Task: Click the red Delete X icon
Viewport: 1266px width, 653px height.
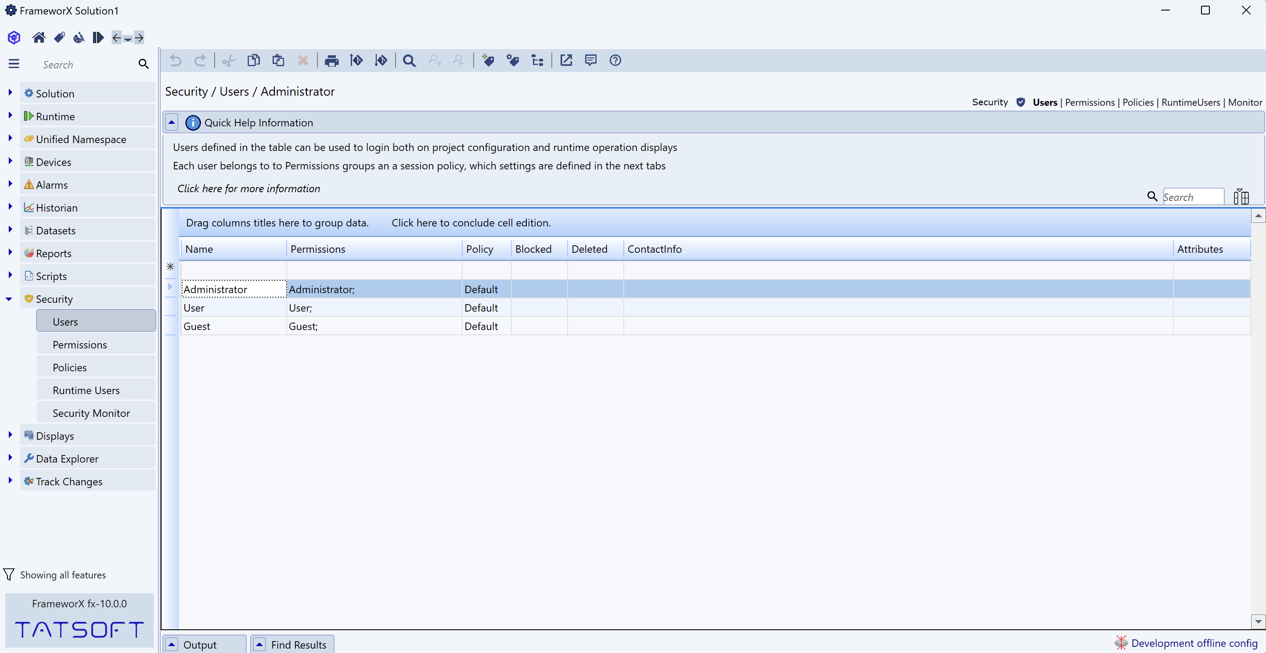Action: [x=303, y=61]
